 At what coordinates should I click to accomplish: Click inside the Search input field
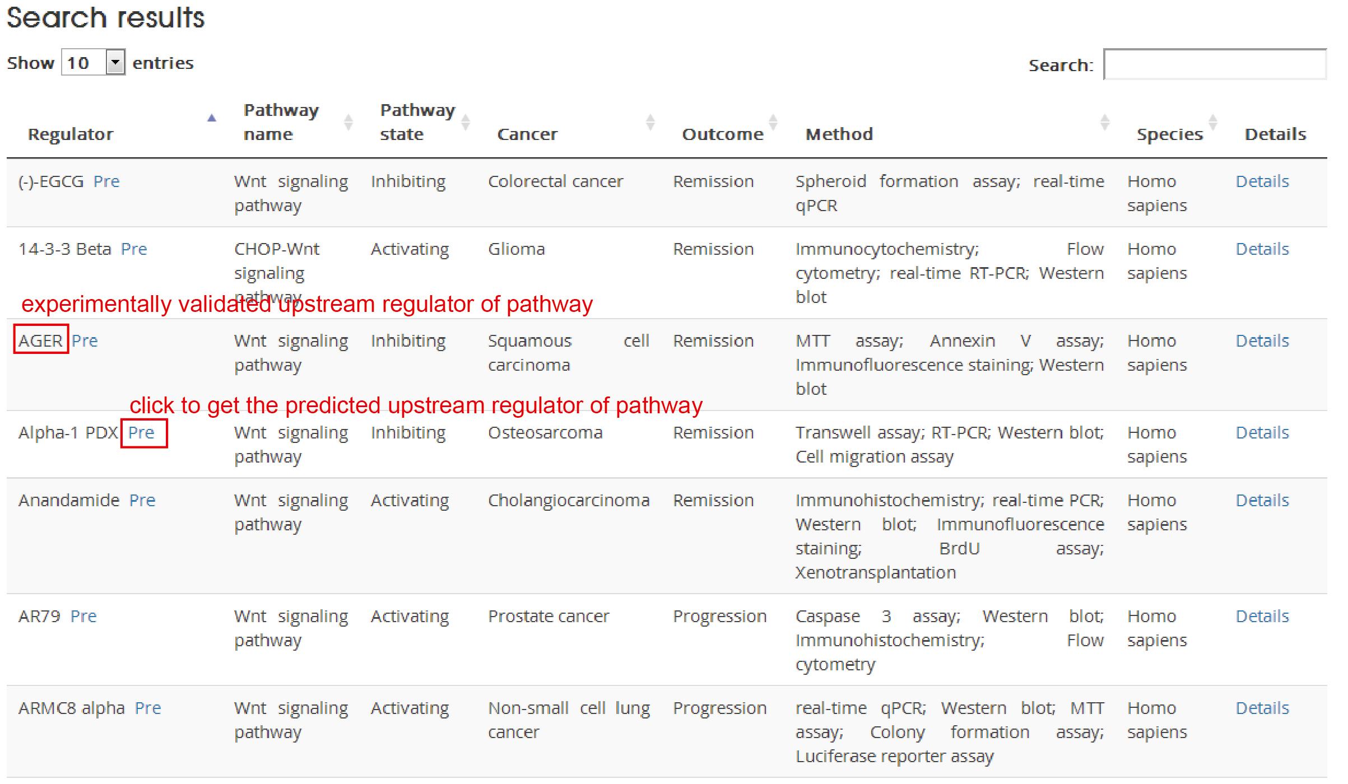(x=1214, y=65)
